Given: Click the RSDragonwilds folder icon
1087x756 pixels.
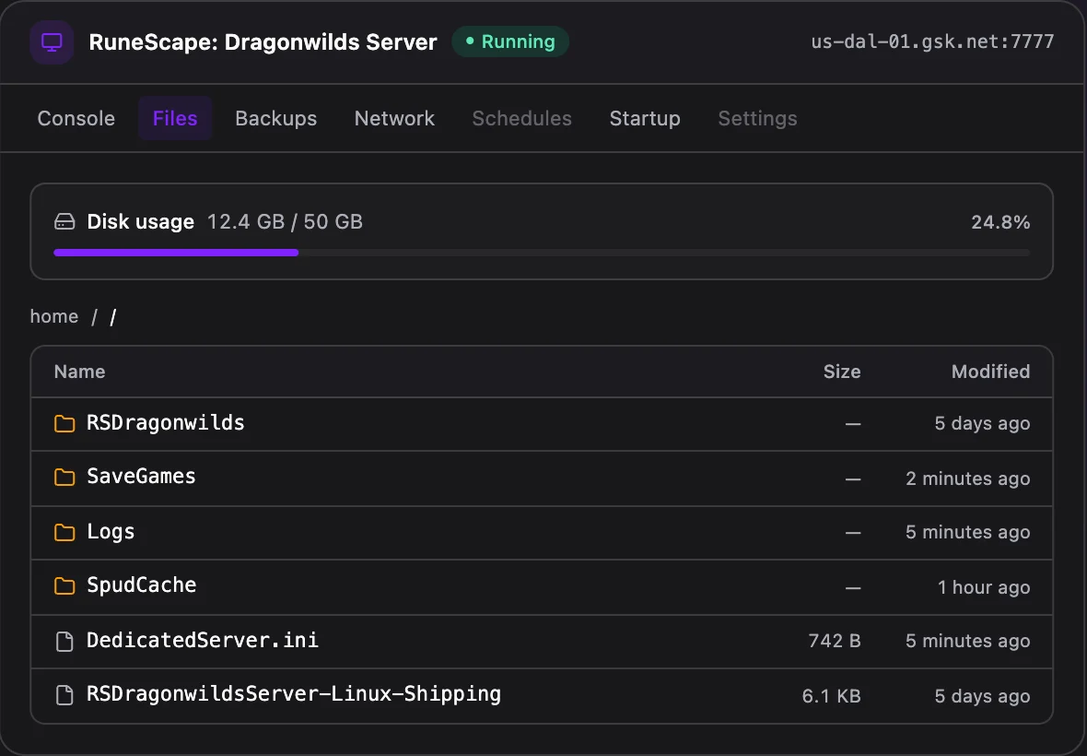Looking at the screenshot, I should pyautogui.click(x=64, y=423).
